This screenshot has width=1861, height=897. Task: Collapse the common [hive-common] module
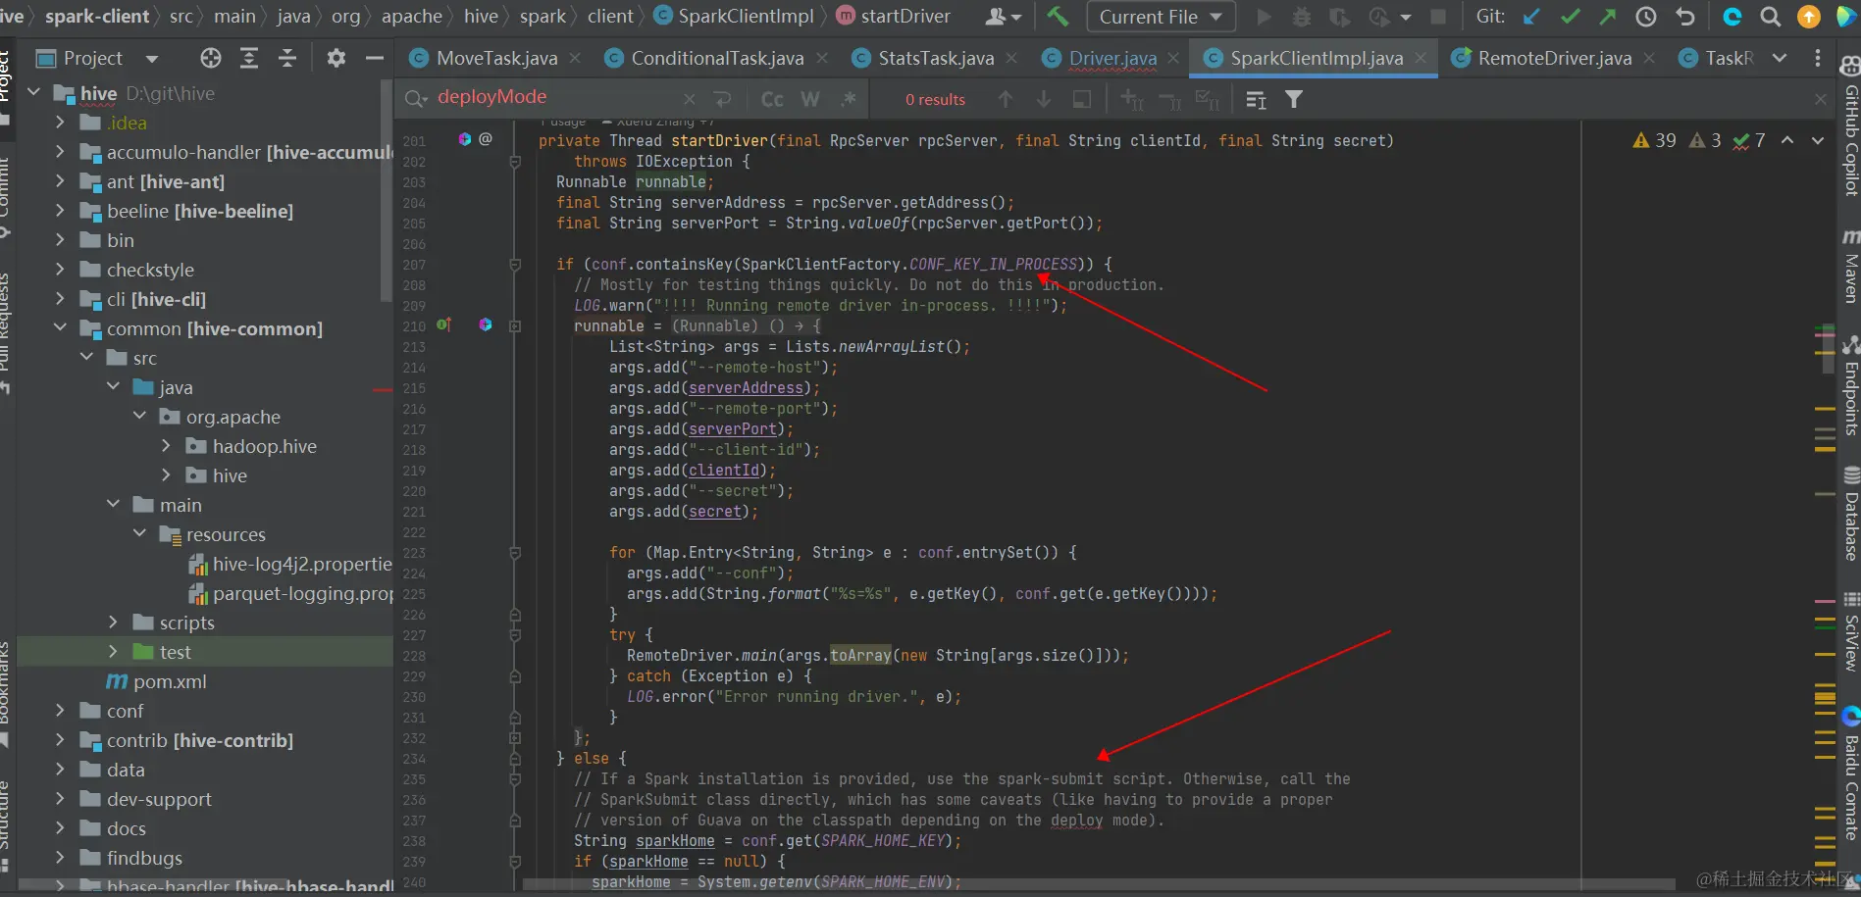[60, 328]
